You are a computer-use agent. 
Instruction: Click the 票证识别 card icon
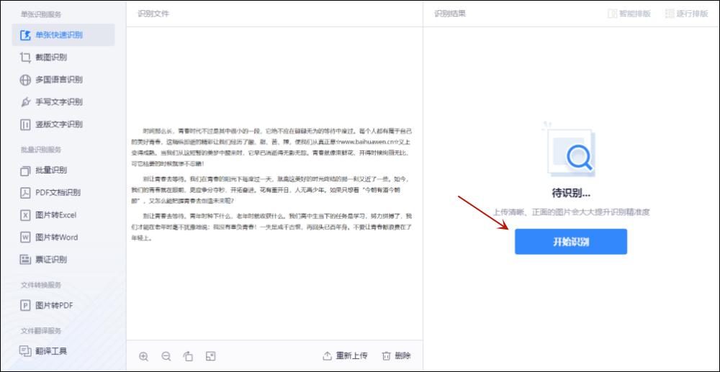25,260
